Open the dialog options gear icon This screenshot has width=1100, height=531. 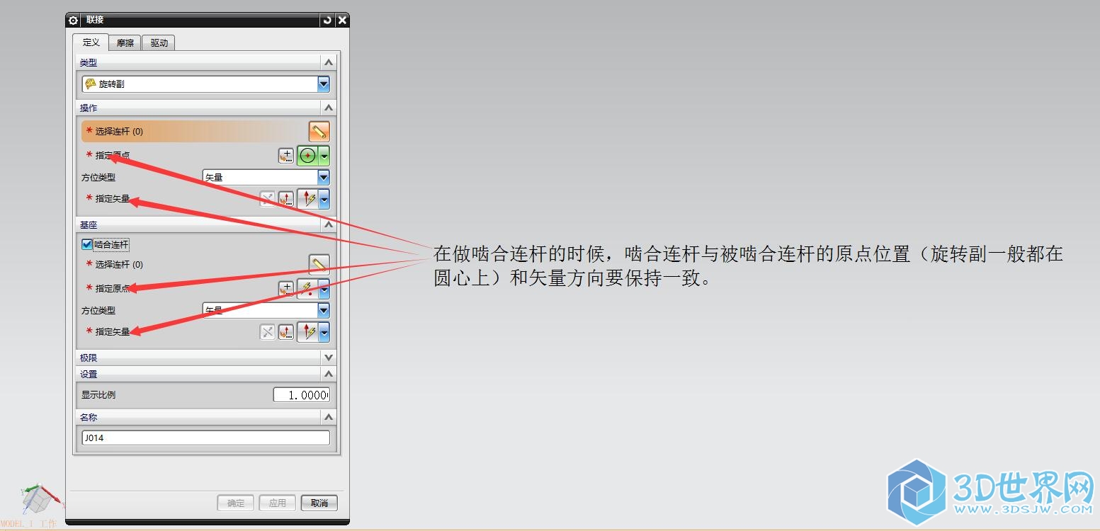point(73,21)
